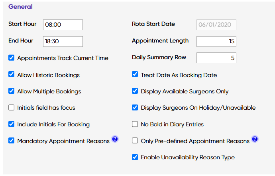Select the Daily Summary Row field
This screenshot has width=275, height=176.
point(216,58)
